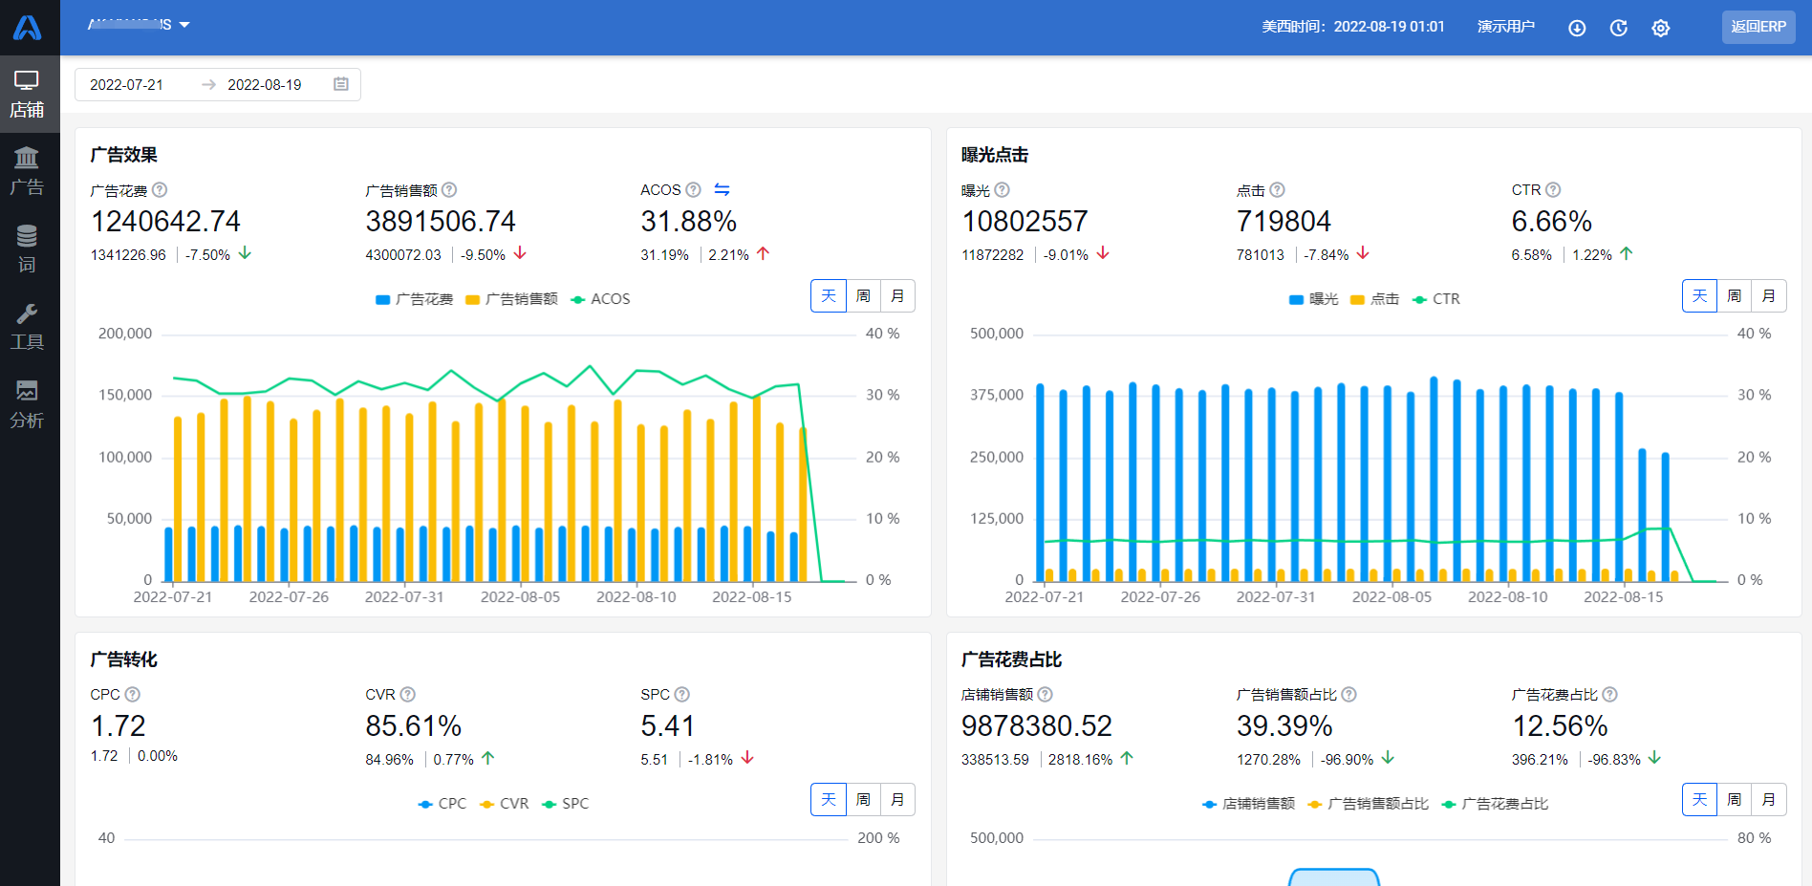
Task: Open the 工具 tools sidebar section
Action: tap(27, 327)
